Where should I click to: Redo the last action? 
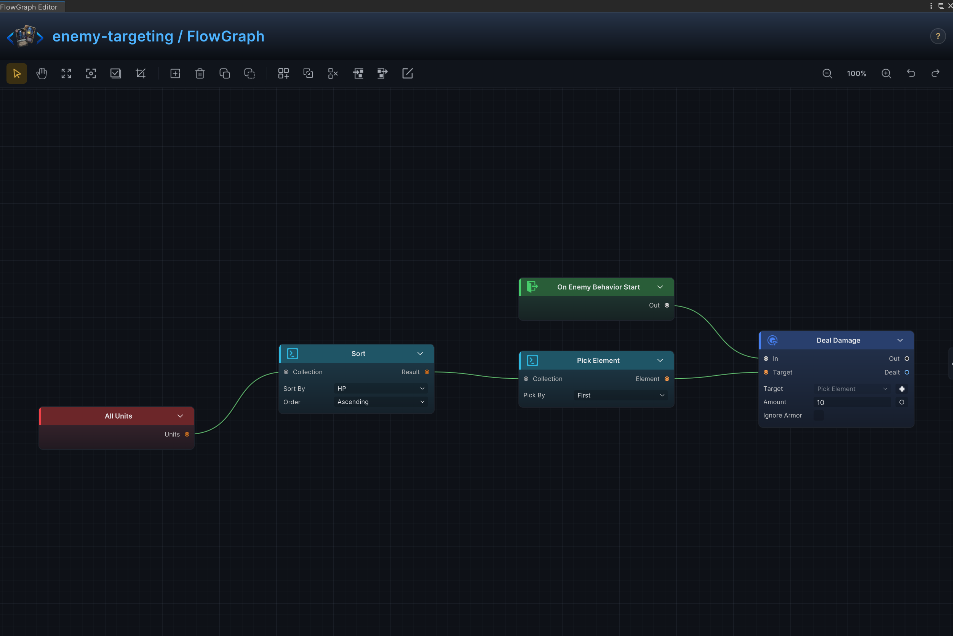(935, 73)
